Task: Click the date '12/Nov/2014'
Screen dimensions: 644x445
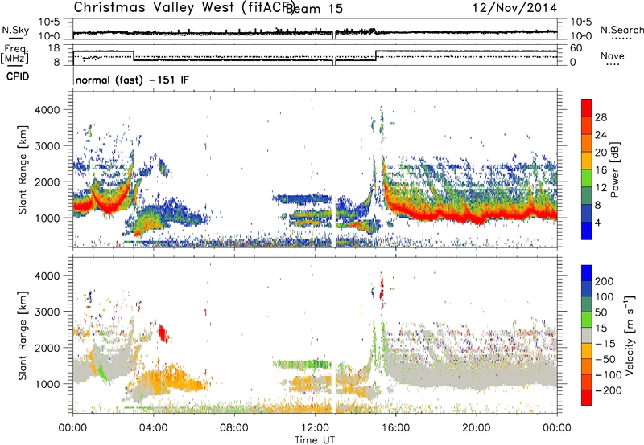Action: tap(514, 8)
